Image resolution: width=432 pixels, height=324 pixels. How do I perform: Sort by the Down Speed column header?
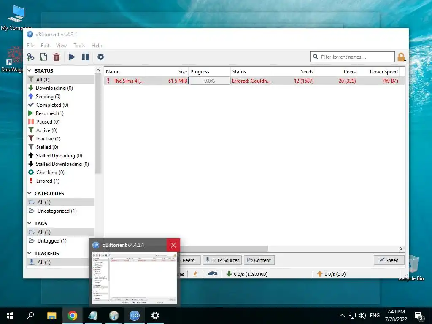click(x=378, y=72)
